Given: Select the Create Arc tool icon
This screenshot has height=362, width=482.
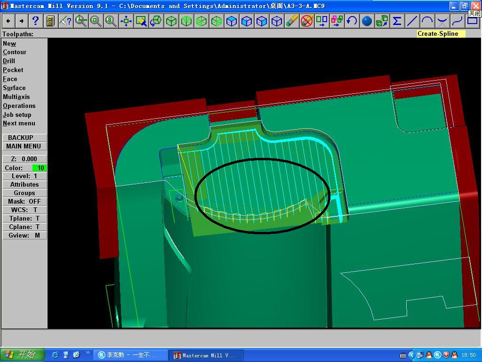Looking at the screenshot, I should 427,21.
